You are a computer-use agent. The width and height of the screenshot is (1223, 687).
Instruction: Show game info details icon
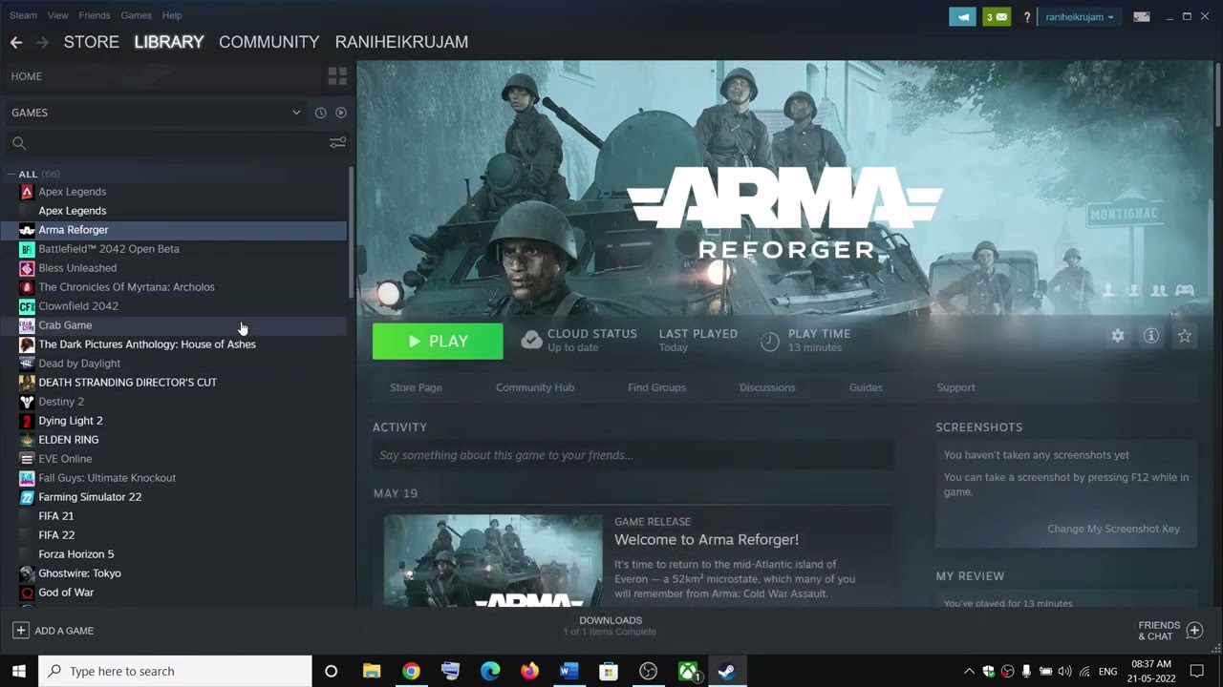click(x=1151, y=336)
